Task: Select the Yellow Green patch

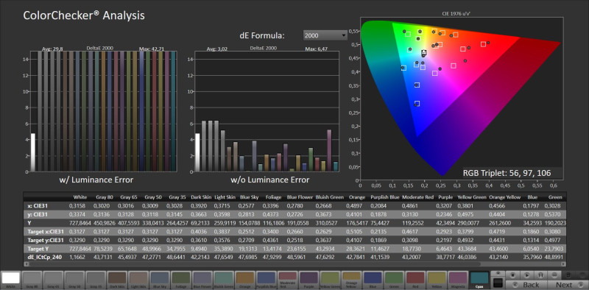Action: pyautogui.click(x=330, y=280)
